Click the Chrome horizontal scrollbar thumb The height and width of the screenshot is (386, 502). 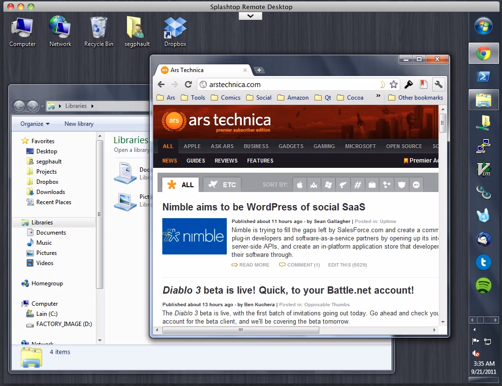pos(241,330)
